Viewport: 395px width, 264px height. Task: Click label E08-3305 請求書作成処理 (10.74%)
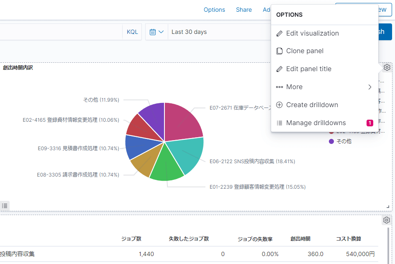tap(78, 174)
